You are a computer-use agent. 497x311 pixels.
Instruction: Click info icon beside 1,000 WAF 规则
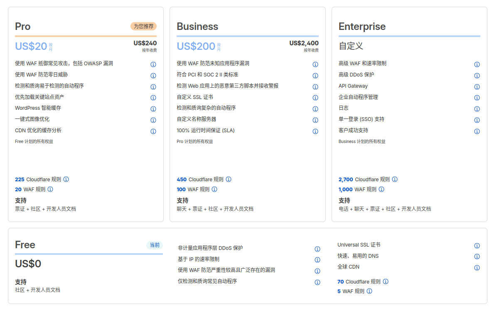coord(381,189)
